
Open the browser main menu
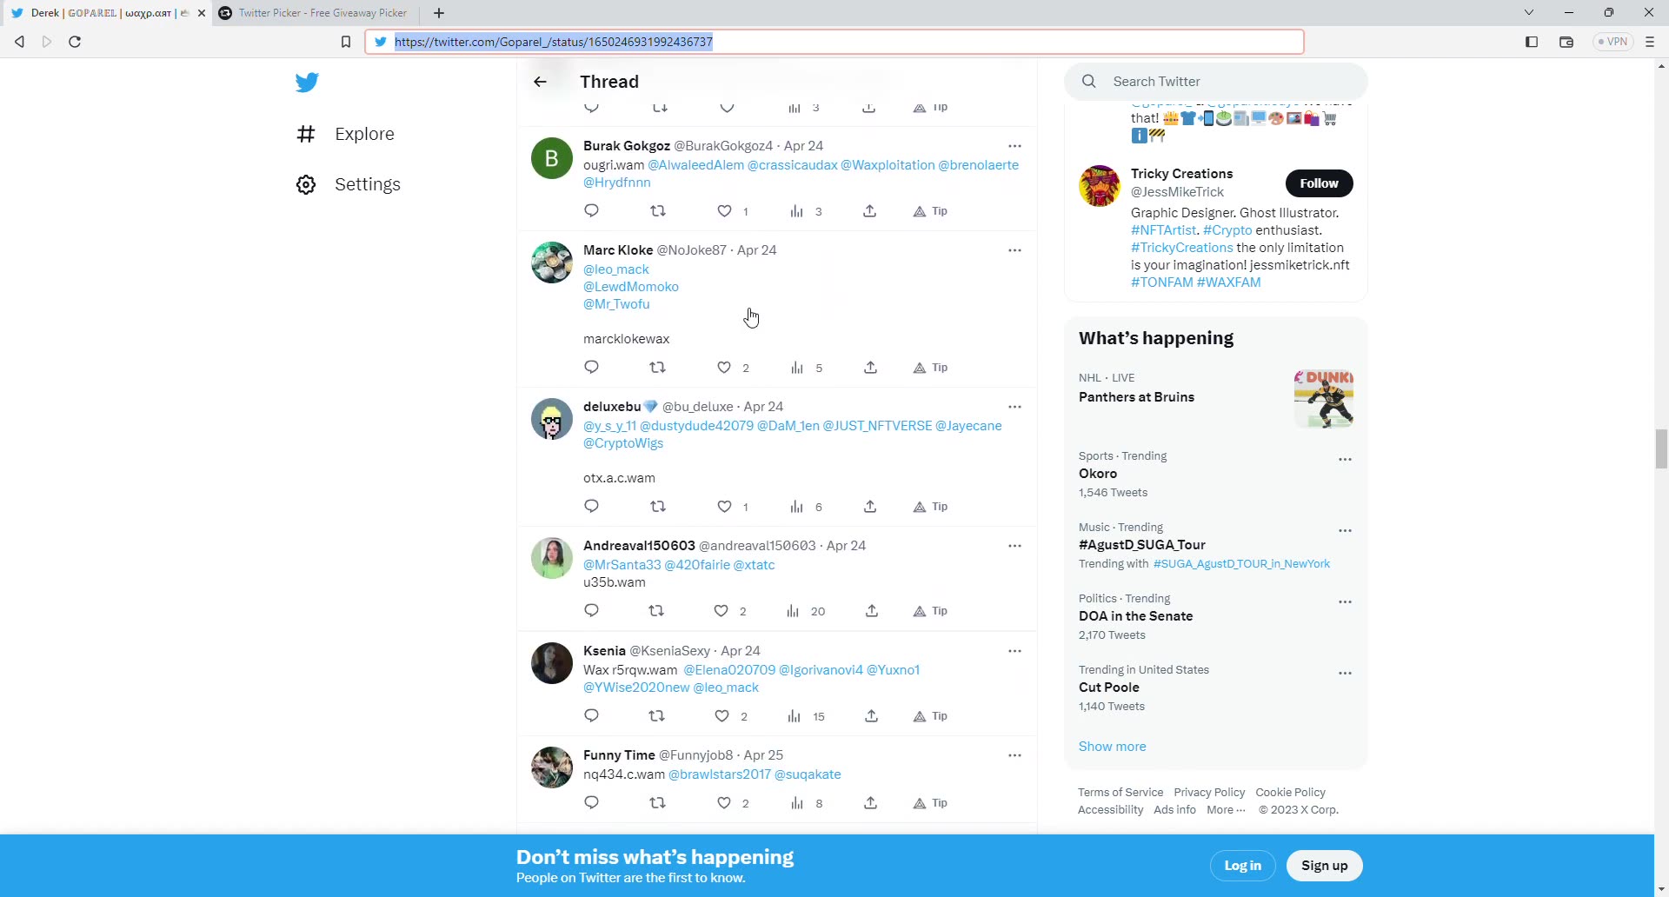(1650, 42)
